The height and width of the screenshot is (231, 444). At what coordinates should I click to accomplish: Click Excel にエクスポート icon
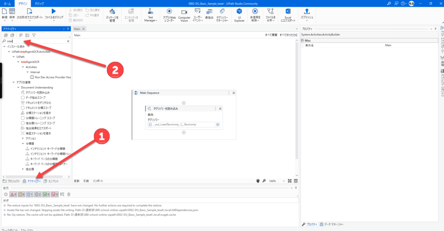coord(288,11)
